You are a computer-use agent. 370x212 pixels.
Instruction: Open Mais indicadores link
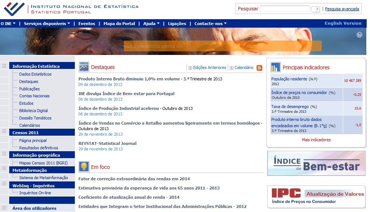click(x=316, y=140)
